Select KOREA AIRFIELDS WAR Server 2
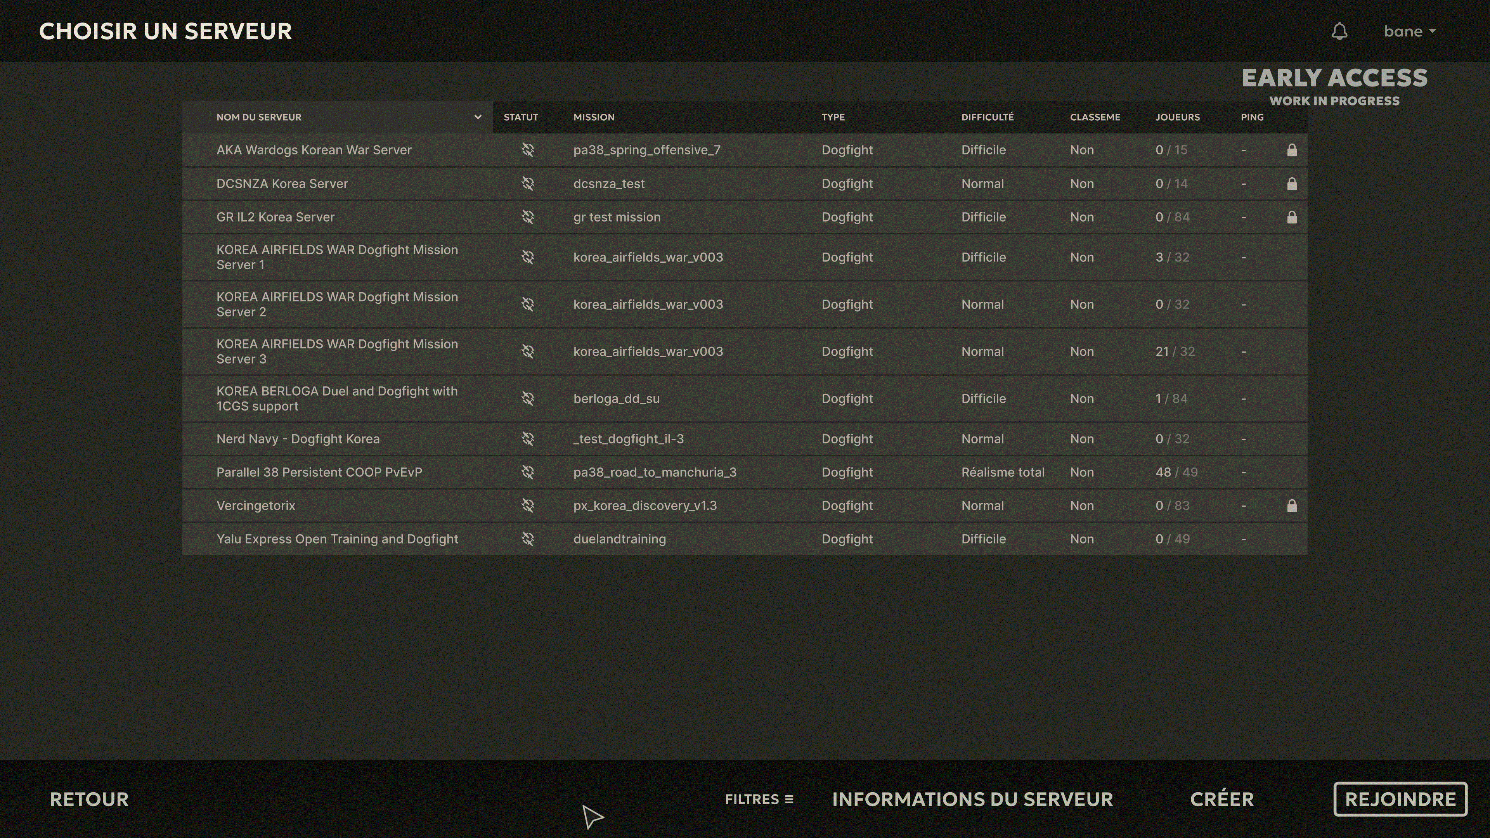Screen dimensions: 1490x838 [745, 304]
